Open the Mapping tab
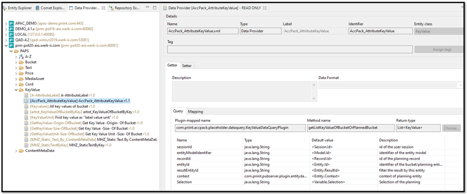 [195, 112]
